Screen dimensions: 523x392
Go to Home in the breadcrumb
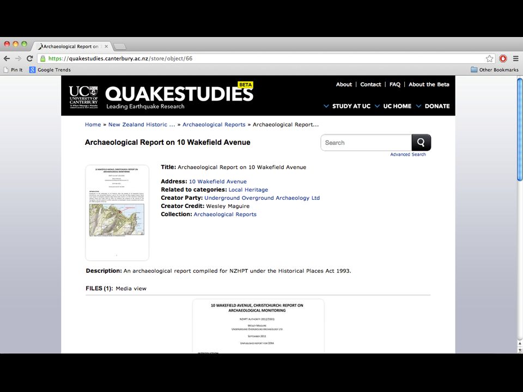pyautogui.click(x=93, y=124)
